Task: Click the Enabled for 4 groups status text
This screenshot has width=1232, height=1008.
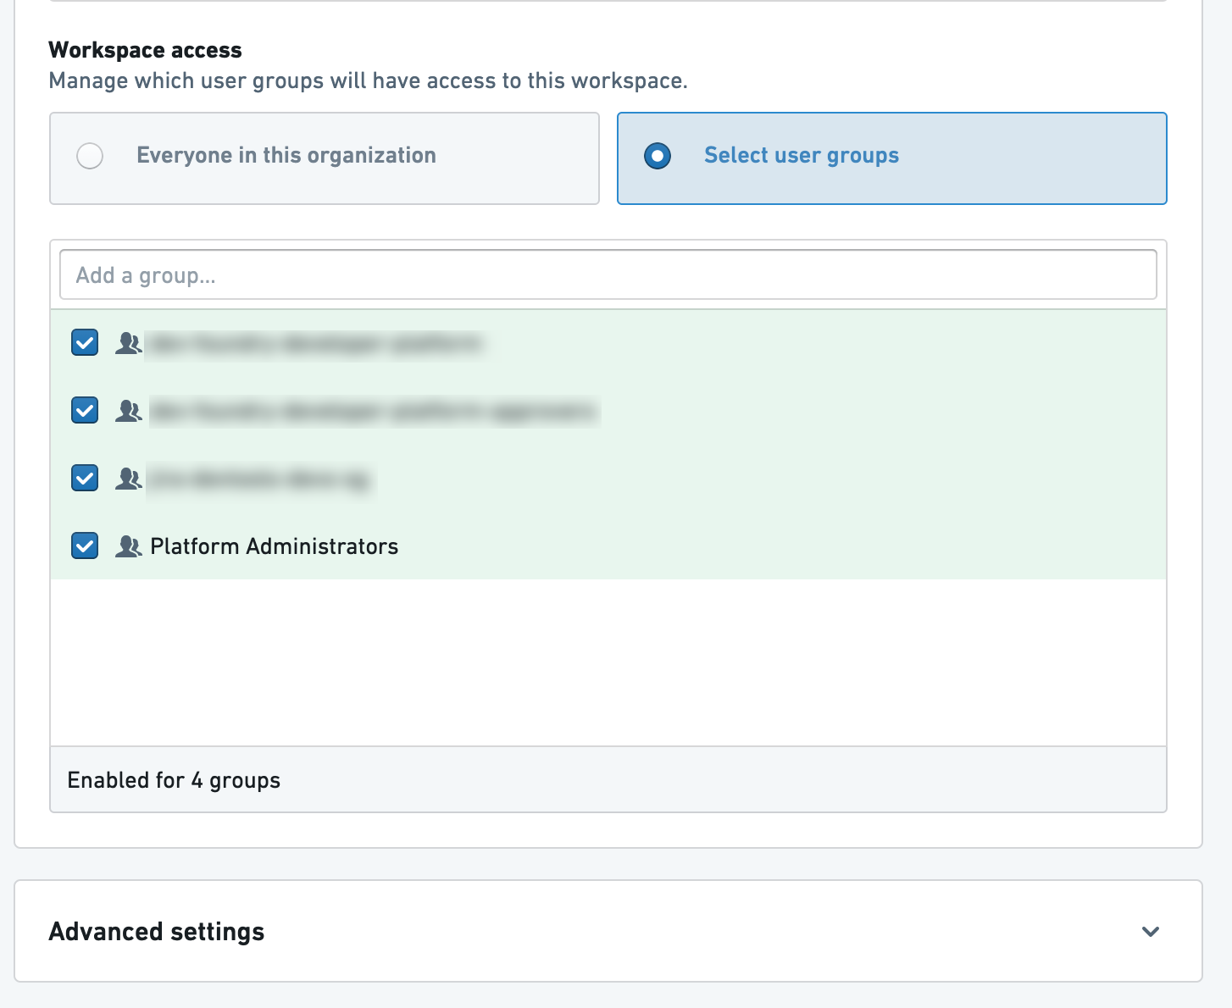Action: tap(174, 780)
